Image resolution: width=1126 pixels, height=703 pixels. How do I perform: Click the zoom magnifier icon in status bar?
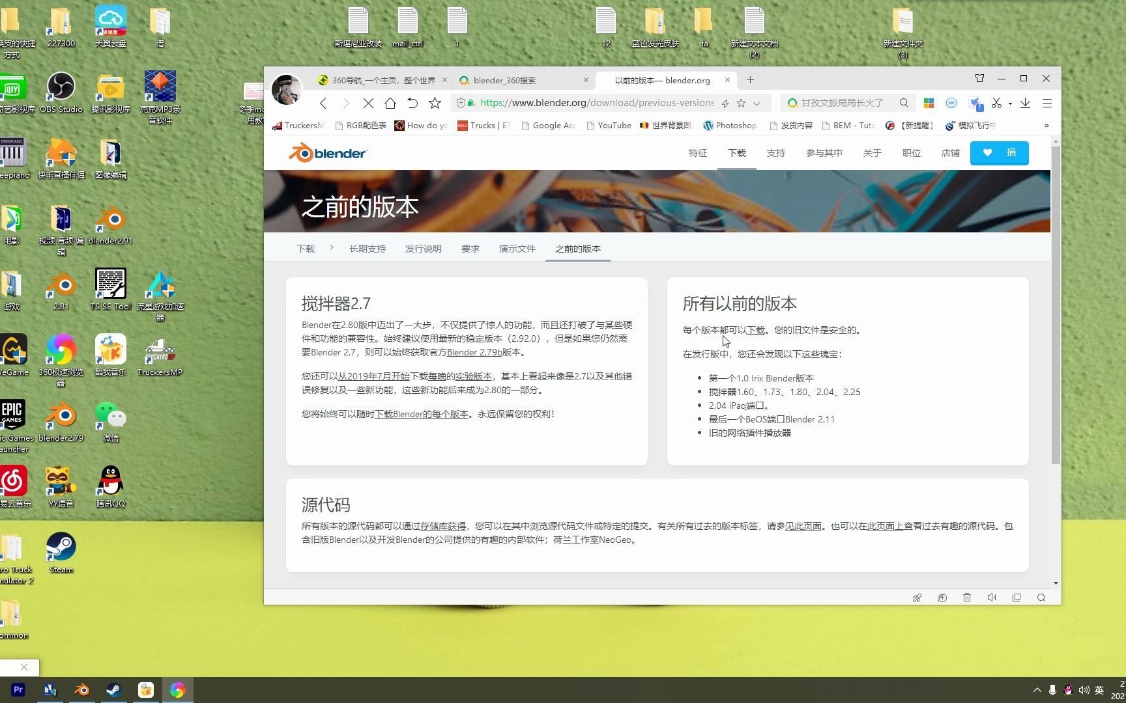tap(1041, 598)
